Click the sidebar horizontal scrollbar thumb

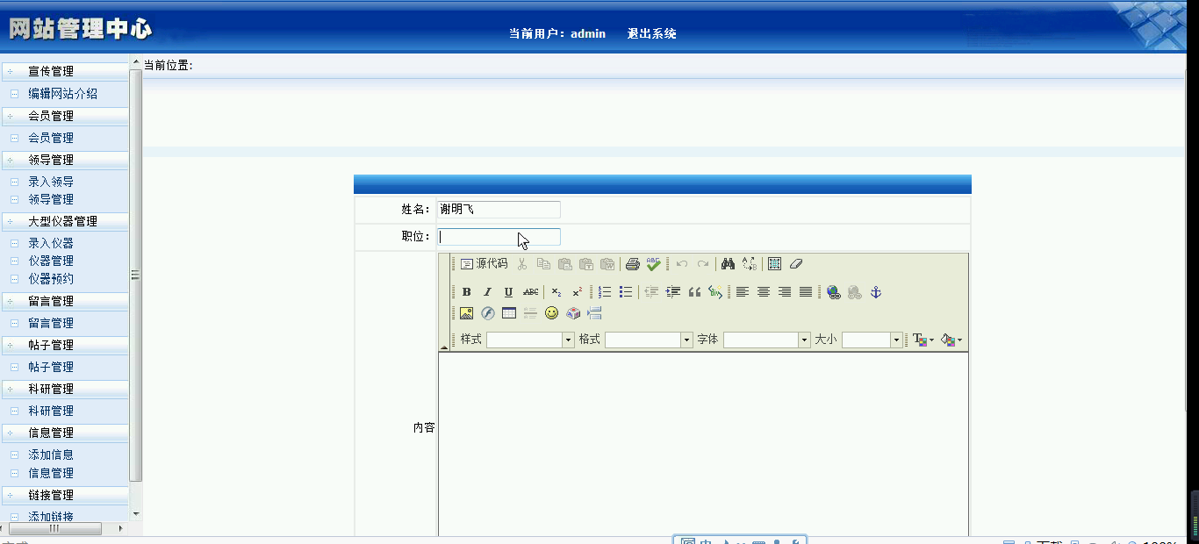[54, 528]
